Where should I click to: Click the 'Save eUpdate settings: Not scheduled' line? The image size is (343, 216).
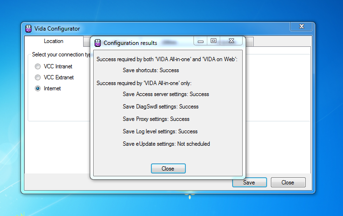pyautogui.click(x=166, y=144)
